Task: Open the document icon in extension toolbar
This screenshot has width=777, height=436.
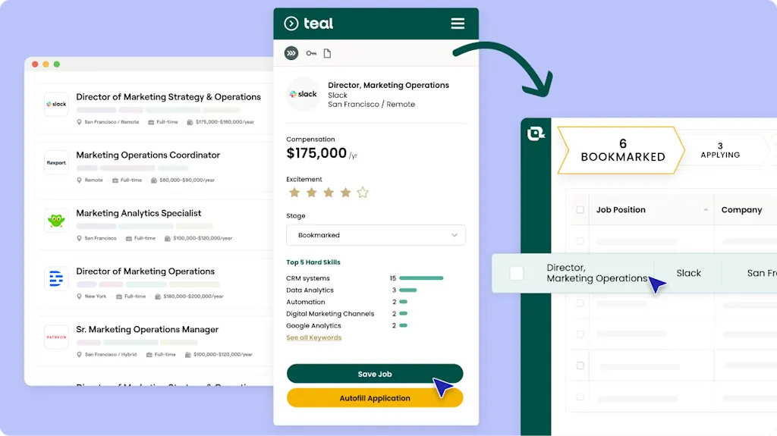Action: [328, 53]
